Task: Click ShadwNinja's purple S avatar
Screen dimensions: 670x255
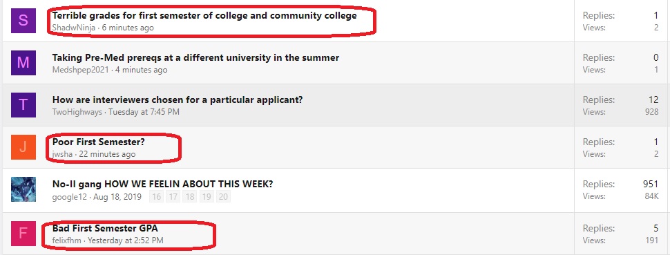Action: click(23, 21)
